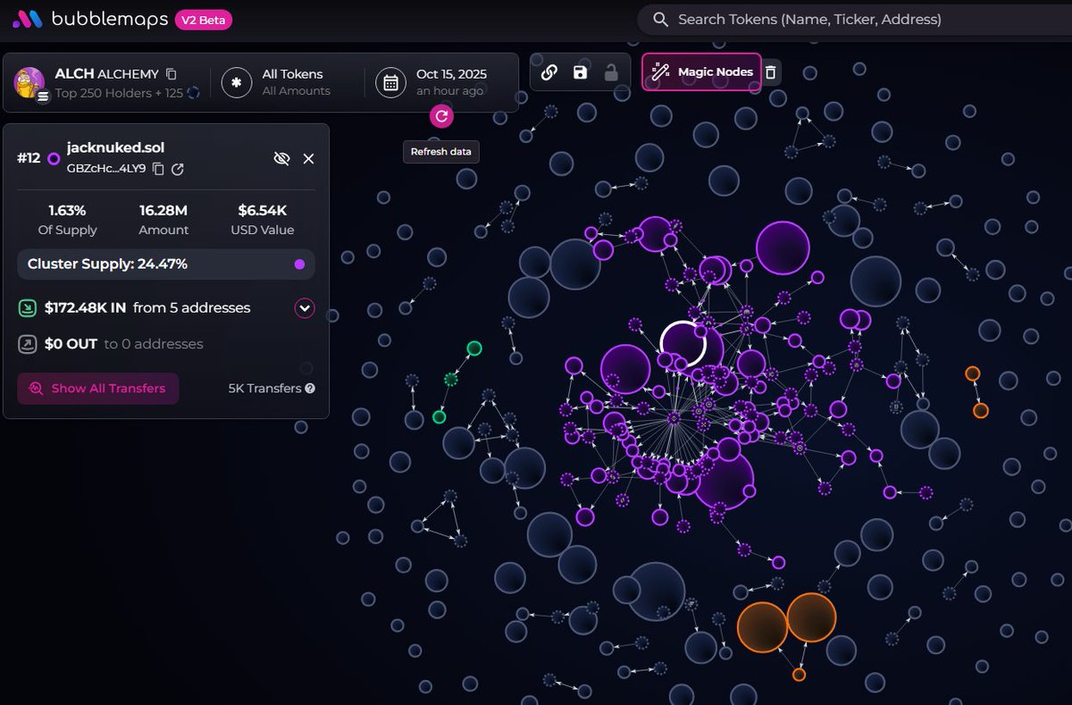Hide jacknuked.sol with the eye-slash icon
This screenshot has height=705, width=1072.
[281, 158]
